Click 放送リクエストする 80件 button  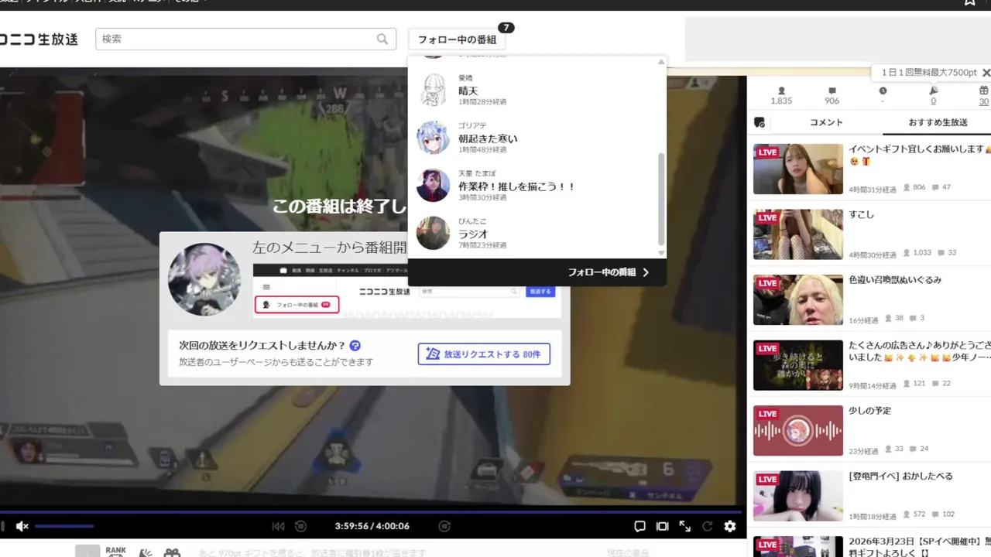(484, 354)
